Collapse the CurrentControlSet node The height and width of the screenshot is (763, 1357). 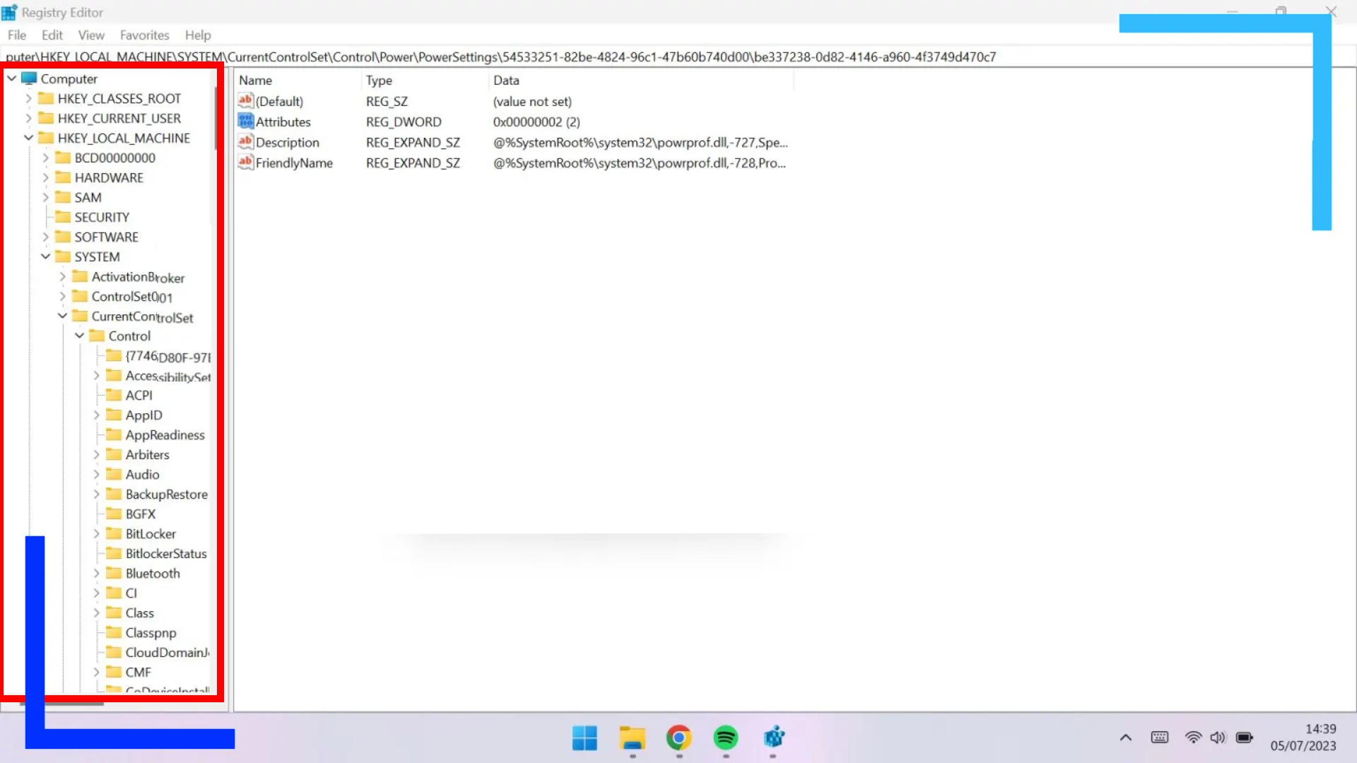point(63,316)
